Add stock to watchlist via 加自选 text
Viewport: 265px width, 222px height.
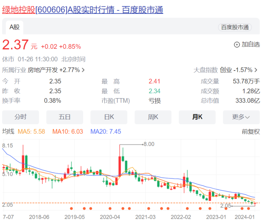pyautogui.click(x=251, y=44)
